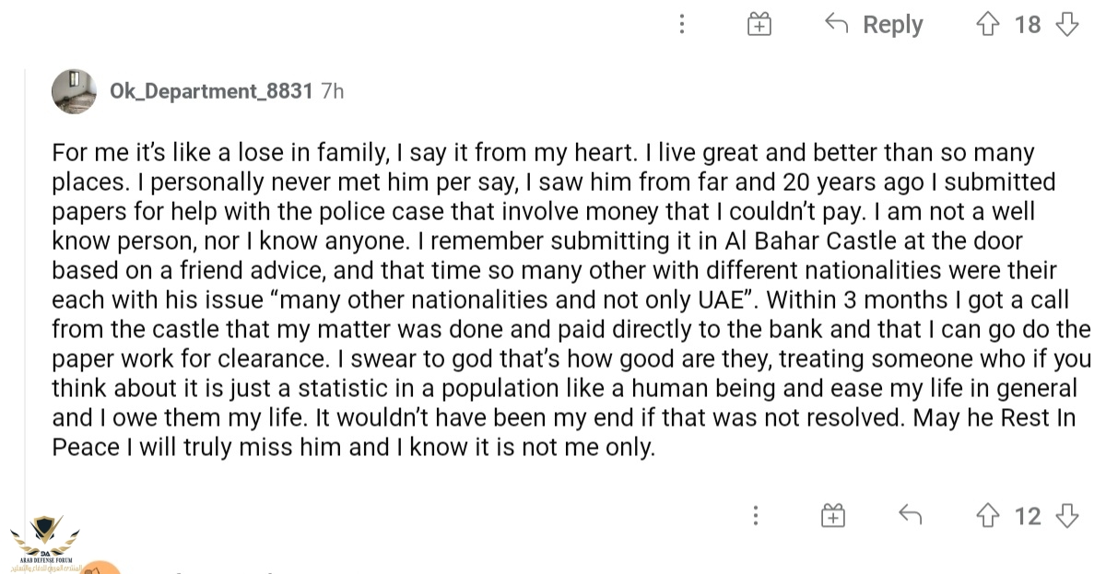Award Ok_Department_8831's comment with the gift icon
Viewport: 1106px width, 574px height.
[x=833, y=515]
